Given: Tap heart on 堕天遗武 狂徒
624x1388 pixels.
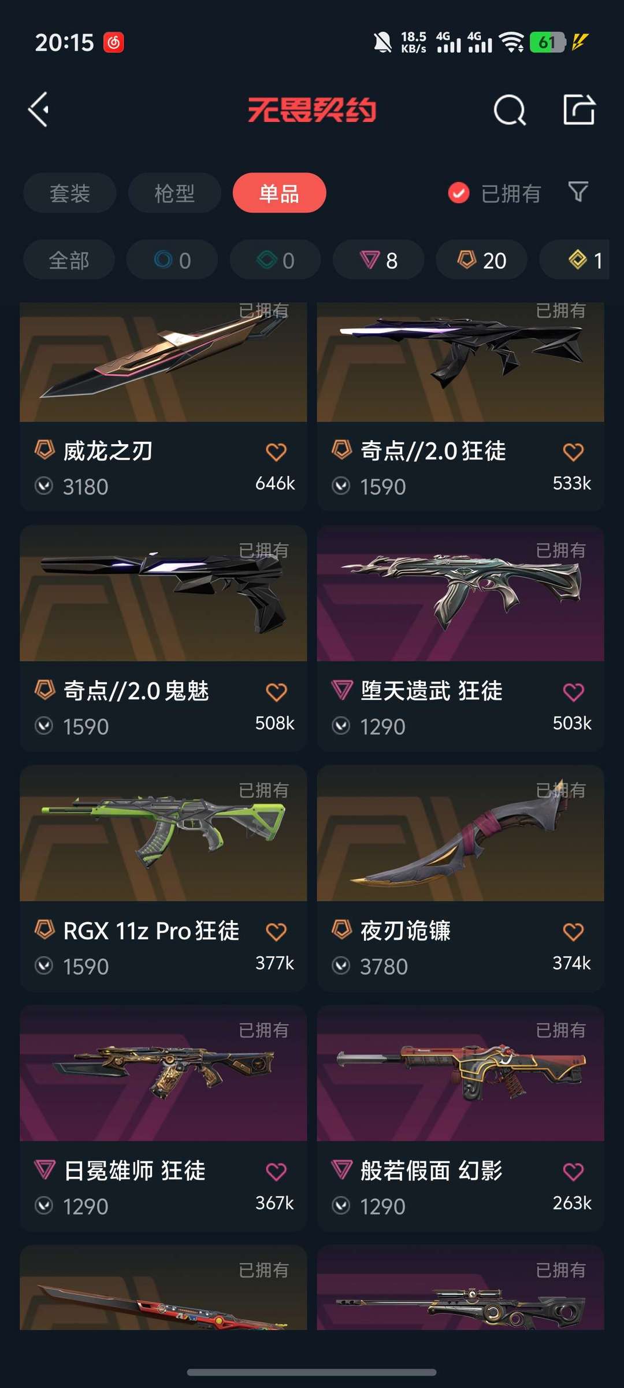Looking at the screenshot, I should [x=573, y=692].
